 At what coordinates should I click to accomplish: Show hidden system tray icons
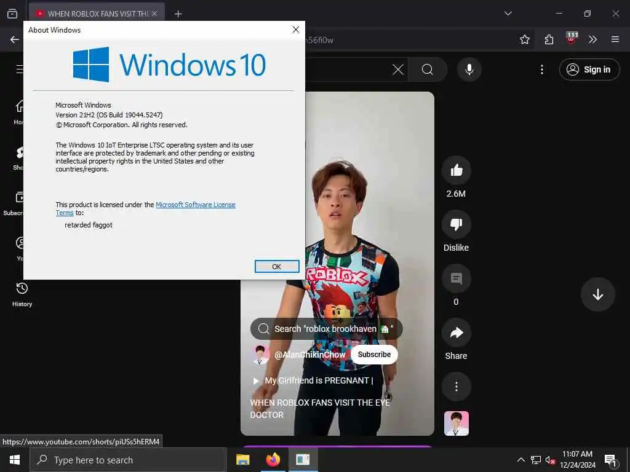[x=520, y=460]
